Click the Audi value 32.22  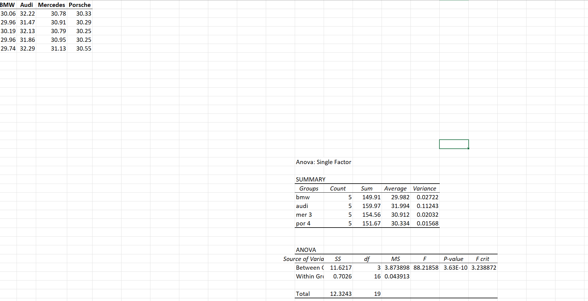pyautogui.click(x=27, y=14)
